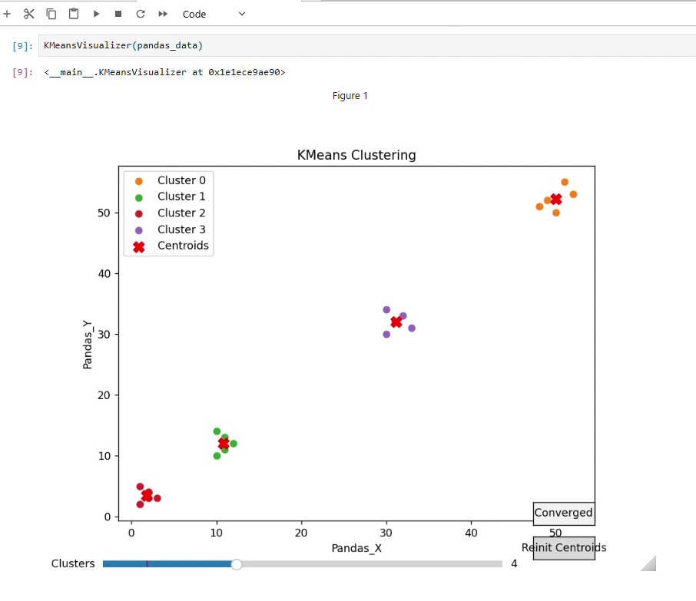This screenshot has width=696, height=601.
Task: Click the centroid marker inside Cluster 3
Action: pos(396,322)
